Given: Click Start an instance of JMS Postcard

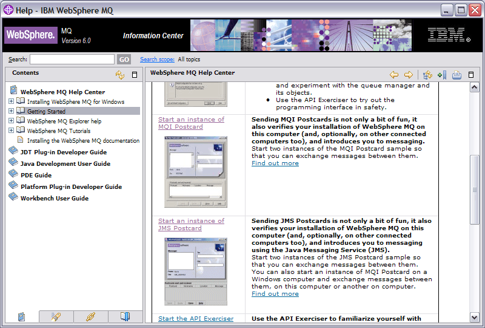Looking at the screenshot, I should point(191,225).
